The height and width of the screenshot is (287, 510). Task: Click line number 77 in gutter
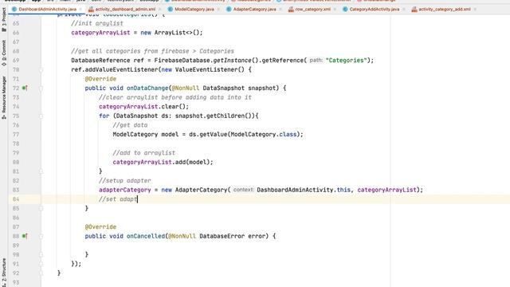16,135
